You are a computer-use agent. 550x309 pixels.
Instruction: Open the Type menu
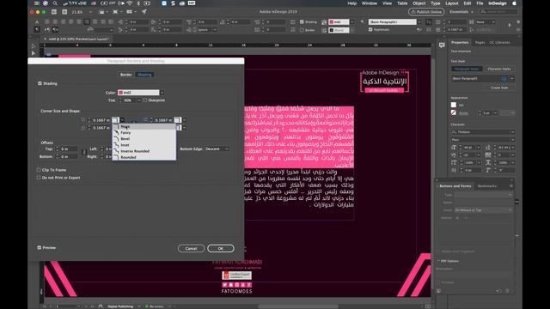point(436,3)
